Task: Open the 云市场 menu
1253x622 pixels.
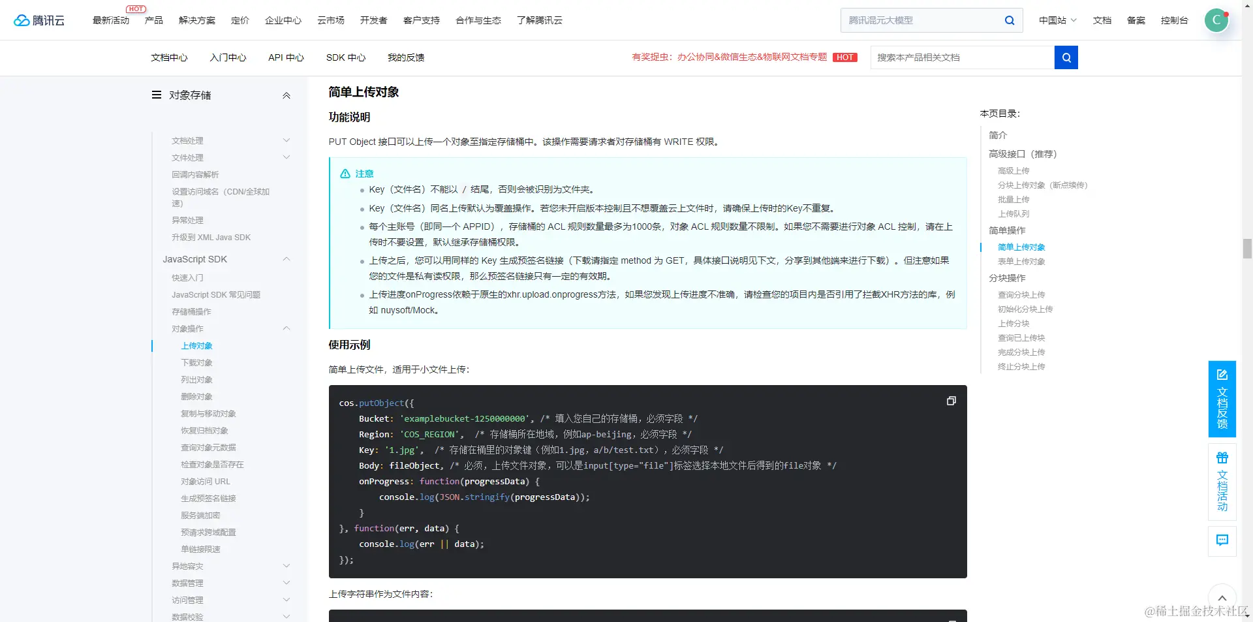Action: [331, 20]
